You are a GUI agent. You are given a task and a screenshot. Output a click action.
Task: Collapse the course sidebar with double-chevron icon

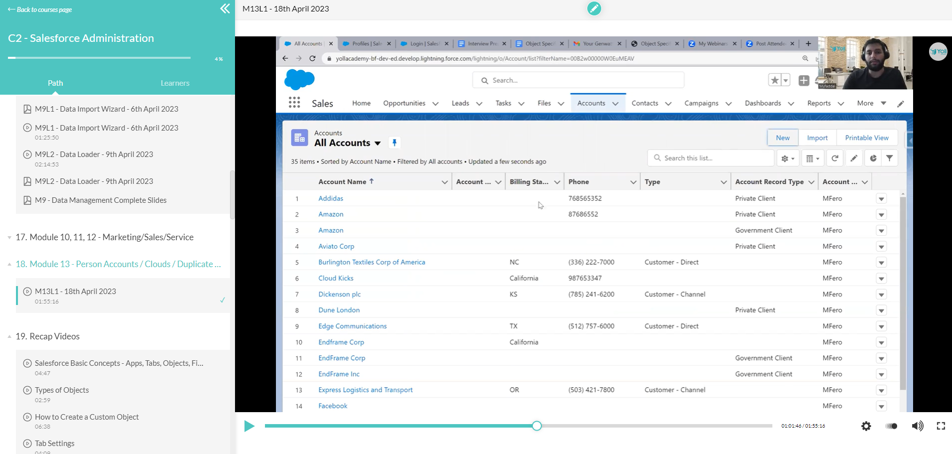pyautogui.click(x=225, y=8)
